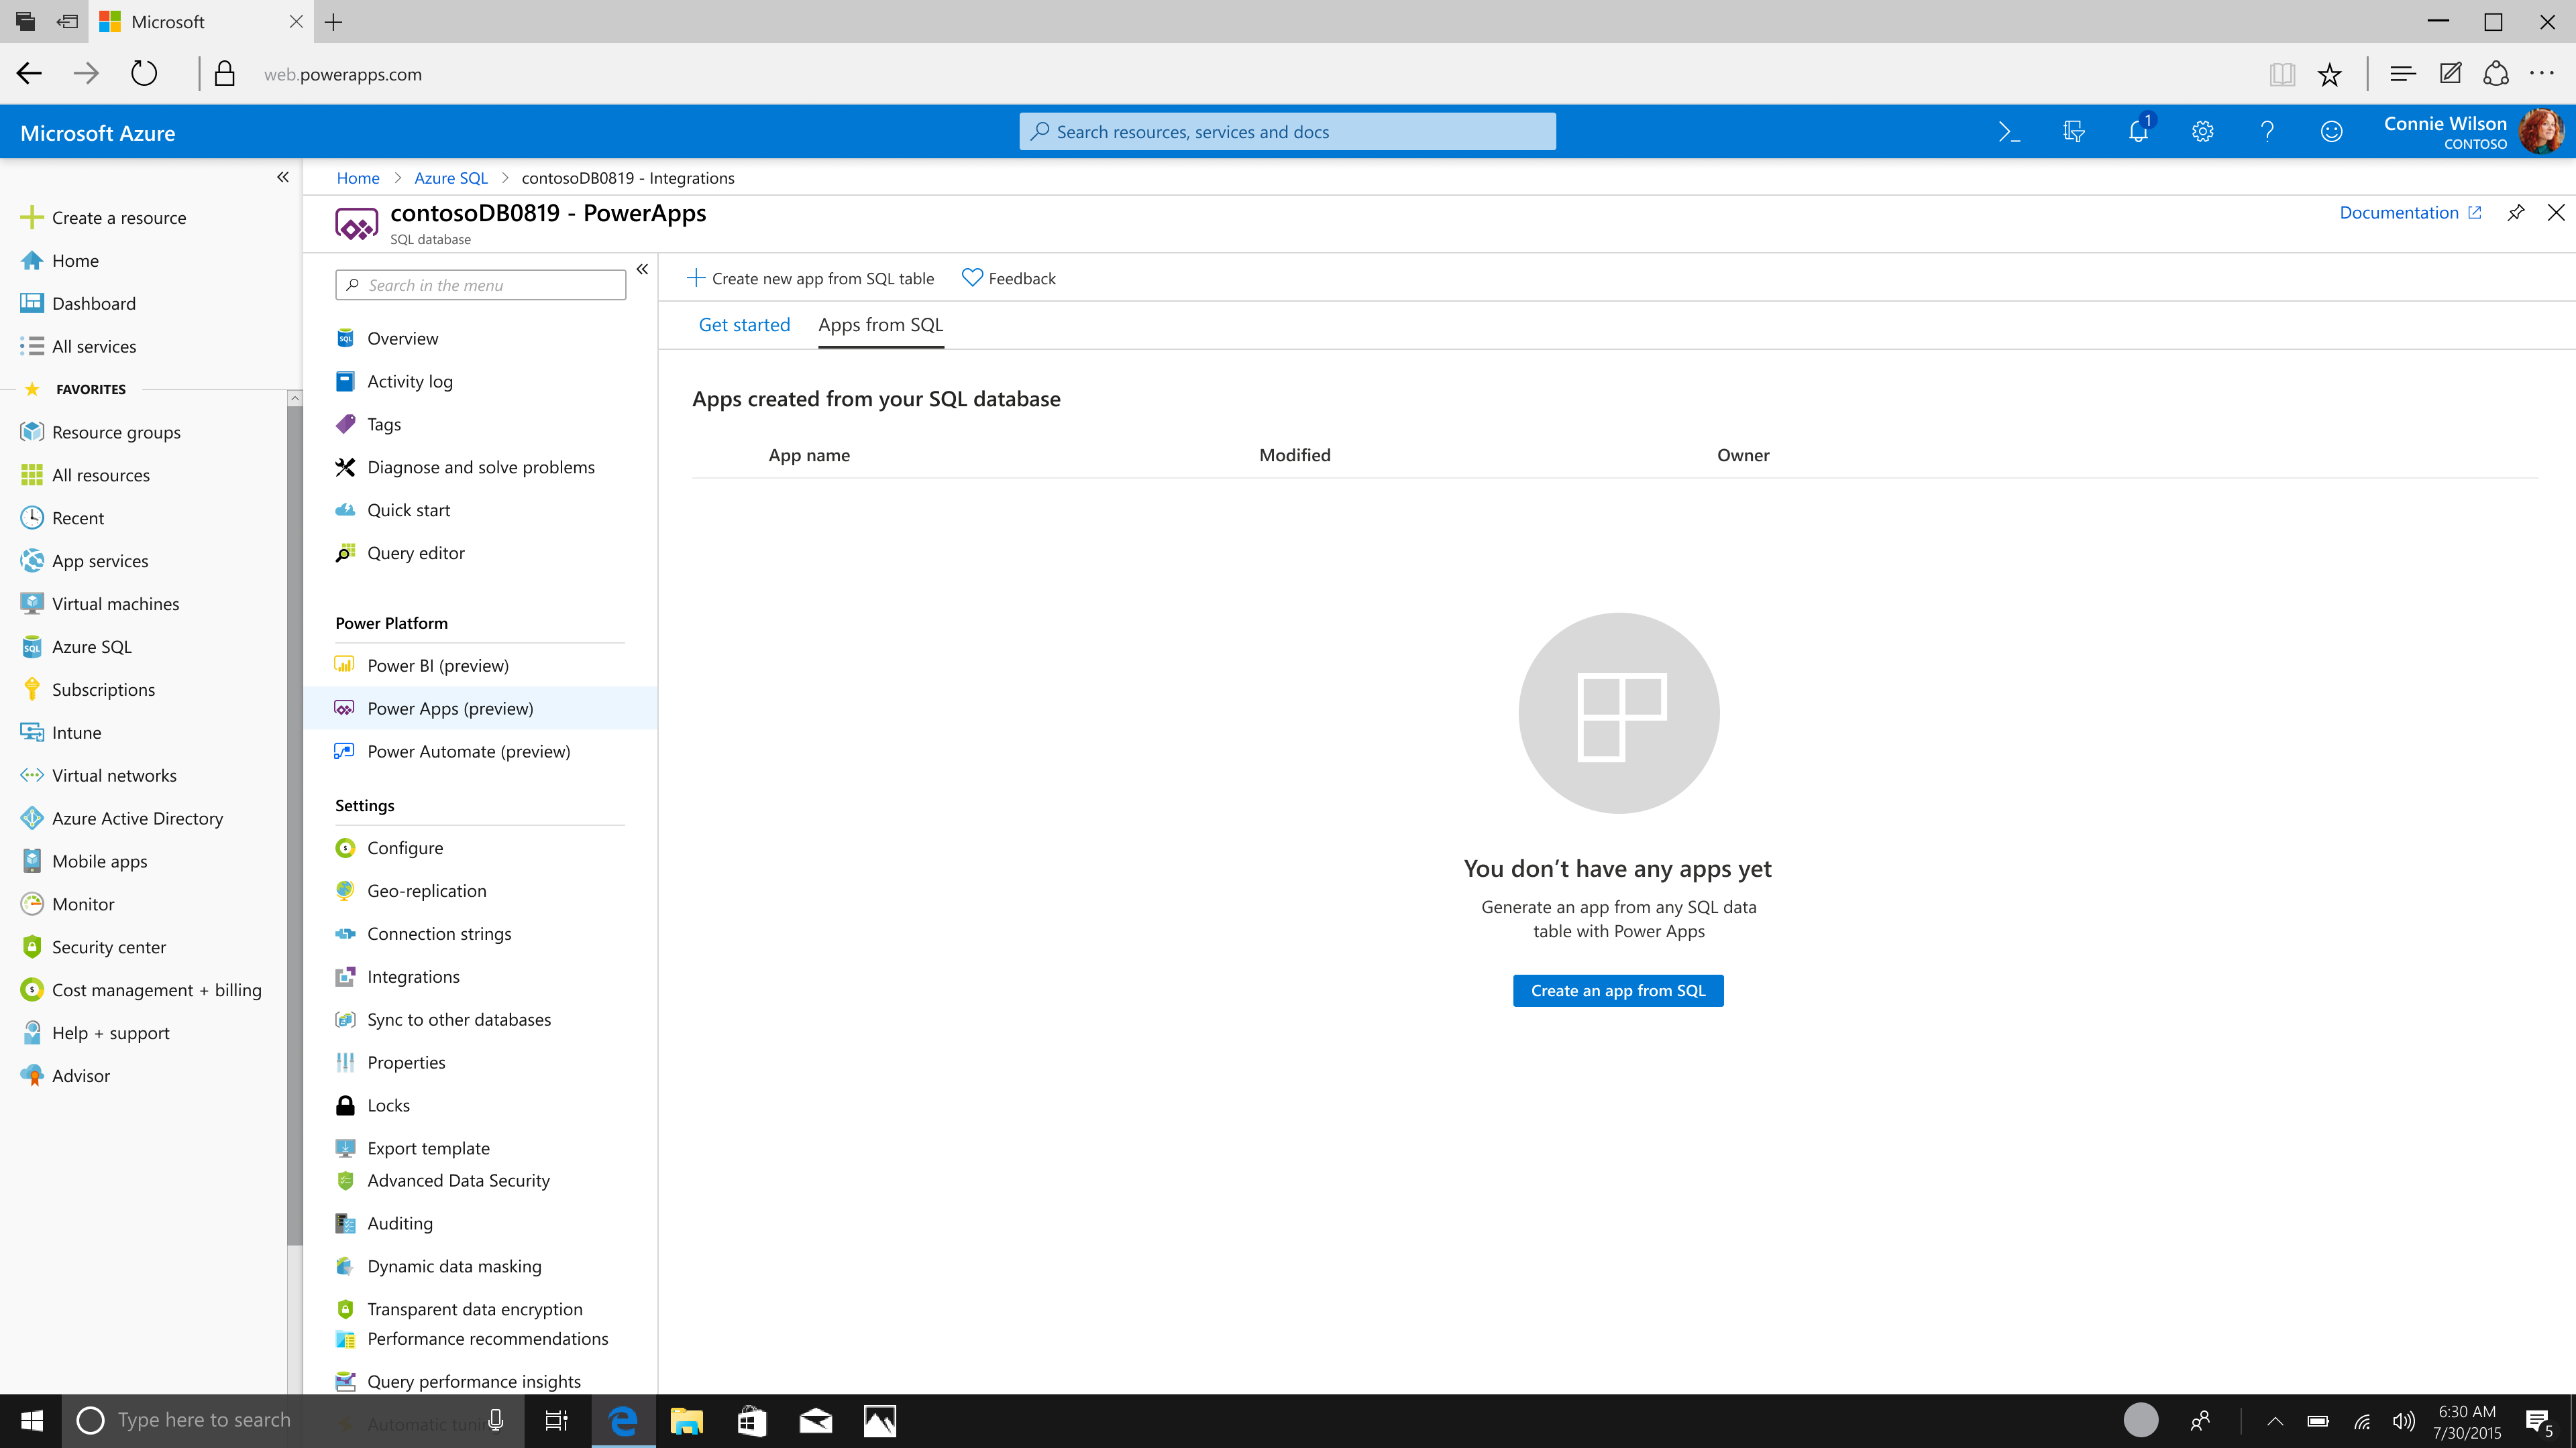Image resolution: width=2576 pixels, height=1448 pixels.
Task: Open Dashboard from the sidebar
Action: coord(78,304)
